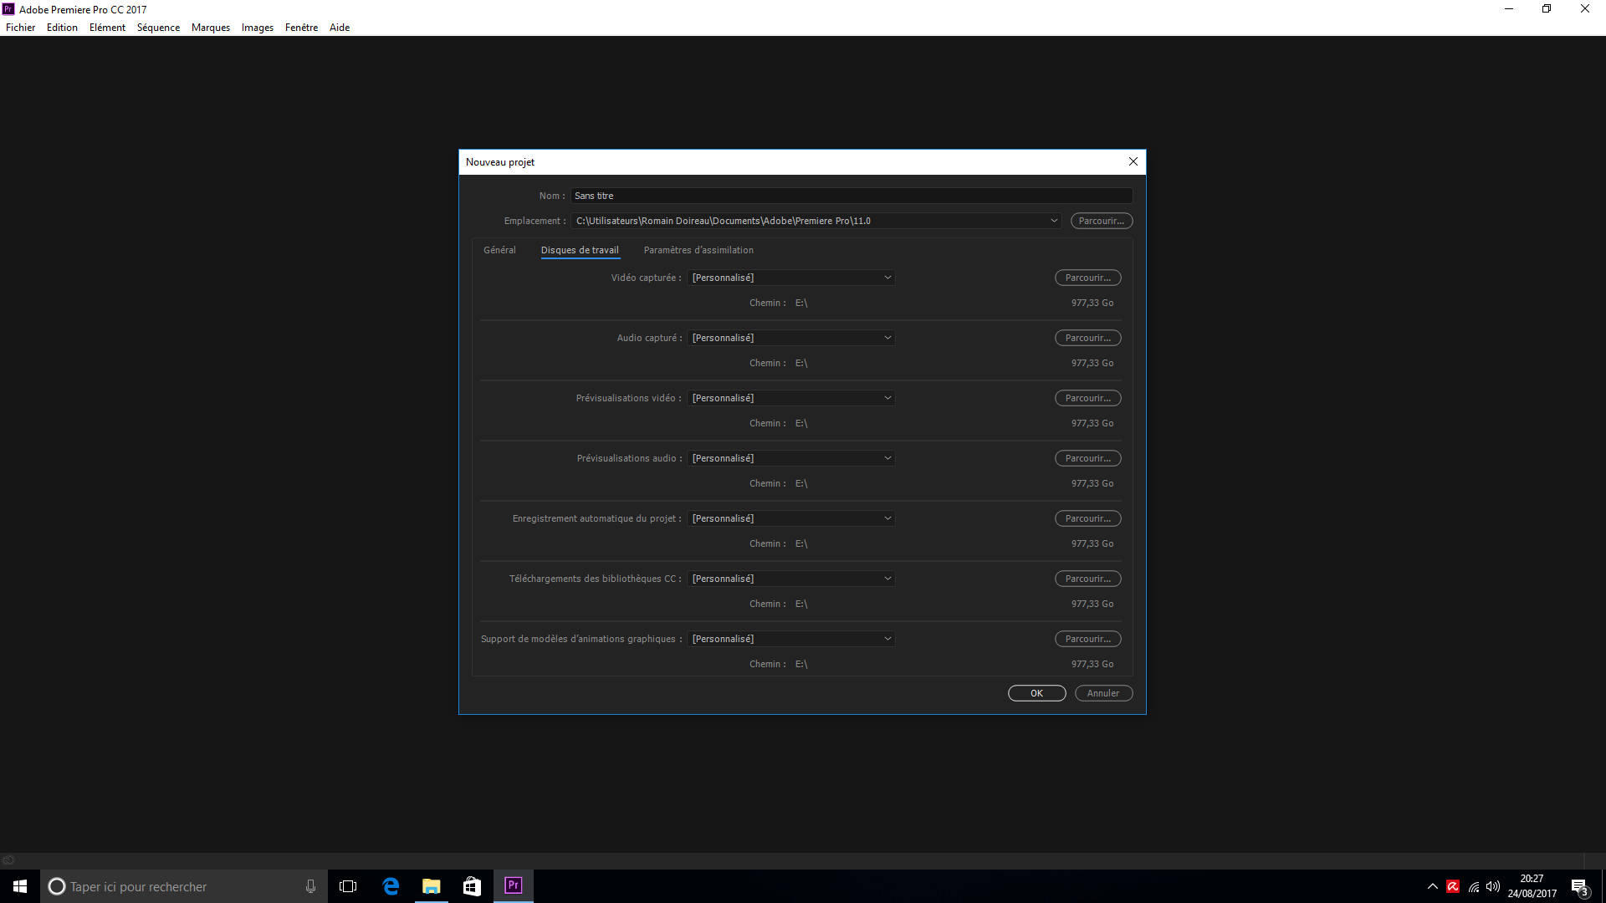Open Windows Start menu

(x=20, y=886)
